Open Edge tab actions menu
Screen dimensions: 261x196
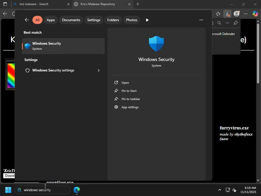click(5, 4)
